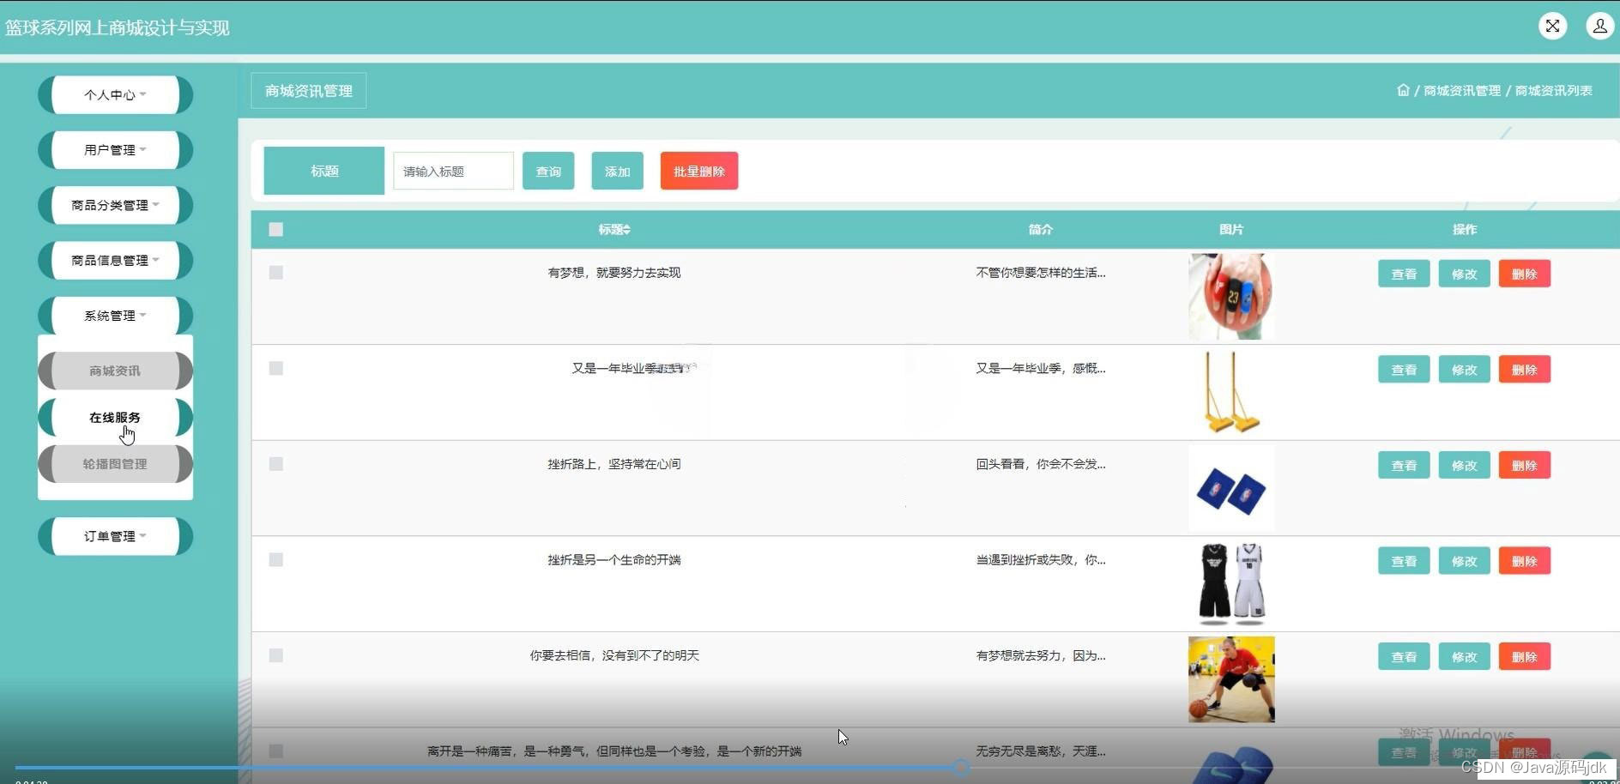Toggle the select-all checkbox in table header

point(275,229)
